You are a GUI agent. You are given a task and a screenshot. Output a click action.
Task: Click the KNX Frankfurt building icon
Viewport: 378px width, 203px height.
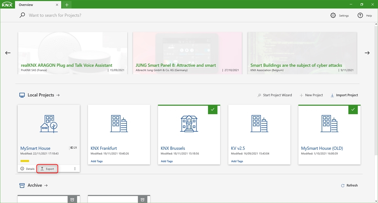[x=119, y=124]
